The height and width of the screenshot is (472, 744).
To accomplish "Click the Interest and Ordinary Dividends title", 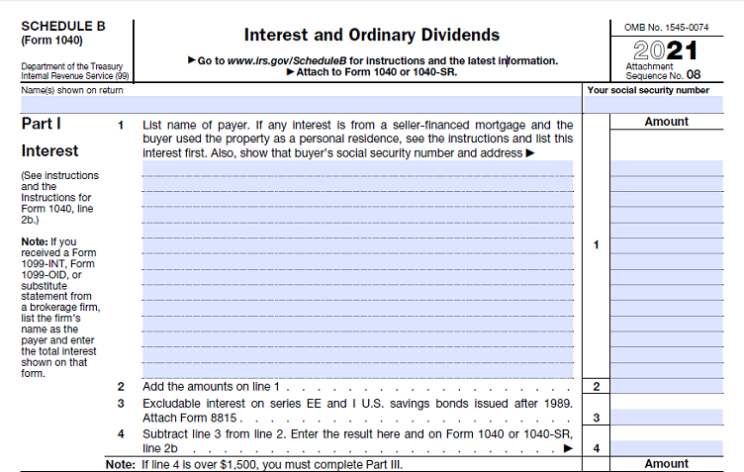I will tap(371, 36).
